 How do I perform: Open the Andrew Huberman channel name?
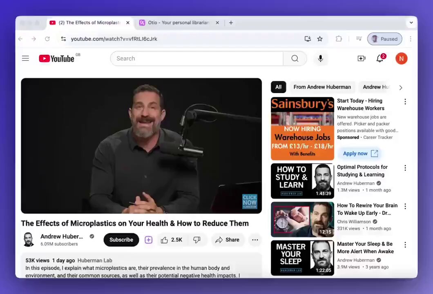62,236
